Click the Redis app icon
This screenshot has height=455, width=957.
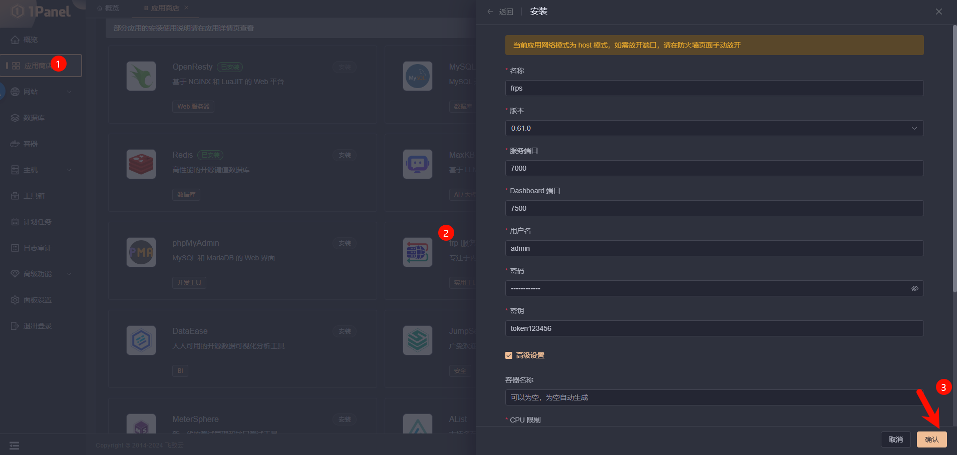point(141,164)
